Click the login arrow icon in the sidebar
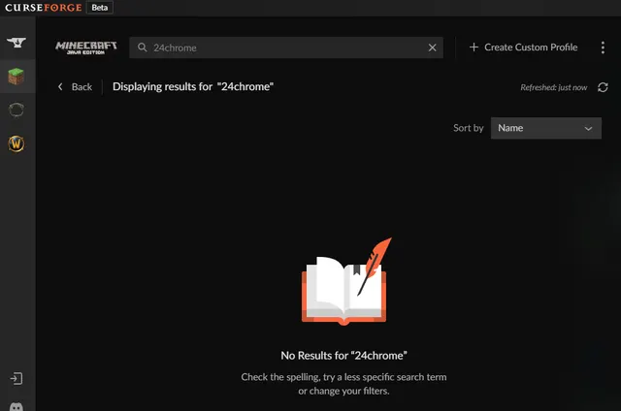 (16, 379)
